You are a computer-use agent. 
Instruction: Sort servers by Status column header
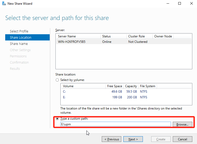tap(113, 36)
